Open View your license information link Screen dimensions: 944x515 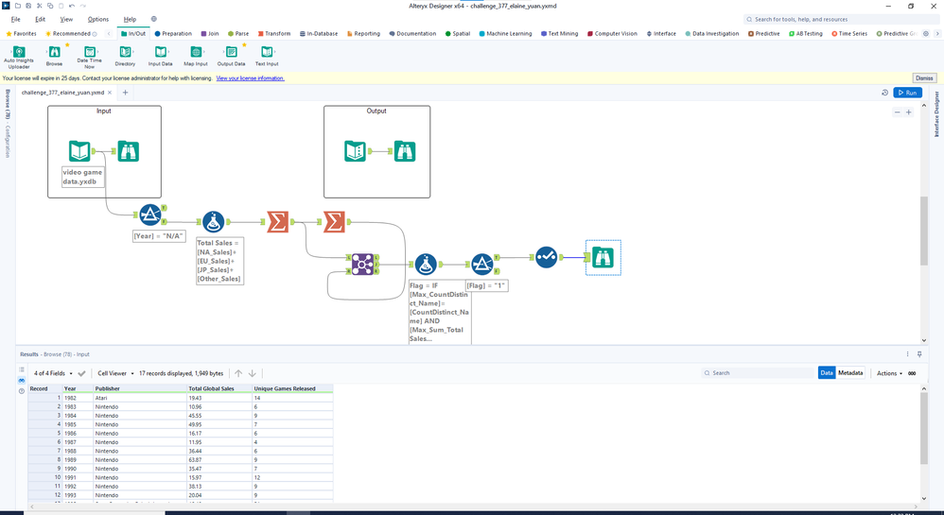(x=250, y=78)
